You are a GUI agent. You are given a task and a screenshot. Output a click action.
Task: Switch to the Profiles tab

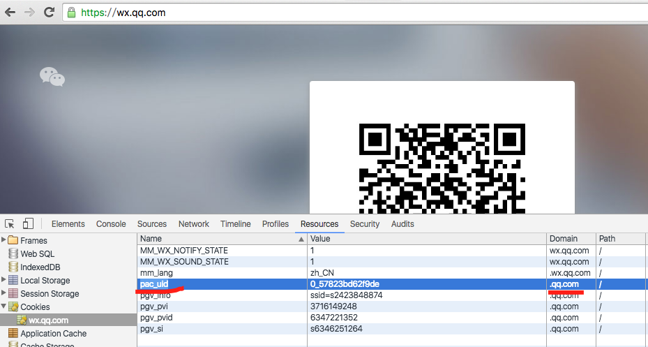tap(276, 223)
